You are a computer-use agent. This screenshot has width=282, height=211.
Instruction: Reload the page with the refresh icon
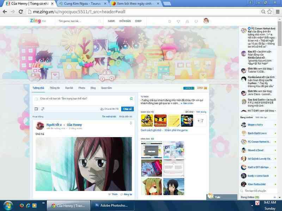point(21,12)
